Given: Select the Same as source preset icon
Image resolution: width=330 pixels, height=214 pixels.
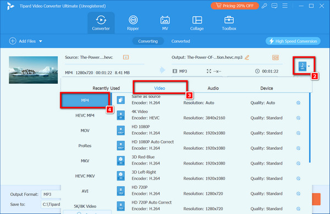Looking at the screenshot, I should [121, 100].
